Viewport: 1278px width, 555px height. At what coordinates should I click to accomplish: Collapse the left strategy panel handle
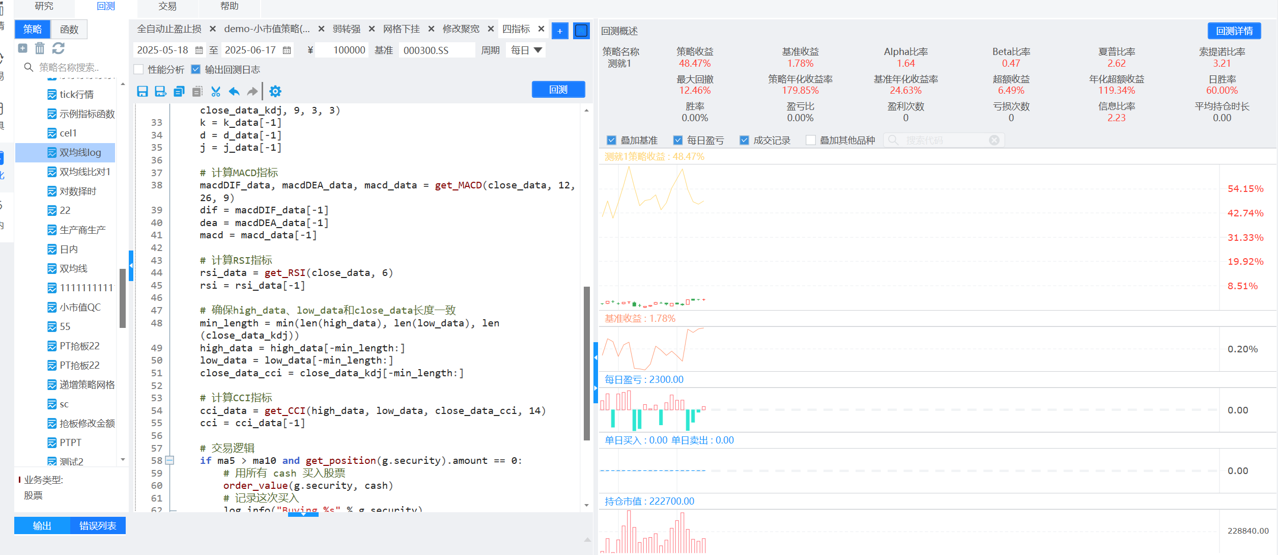click(x=131, y=266)
